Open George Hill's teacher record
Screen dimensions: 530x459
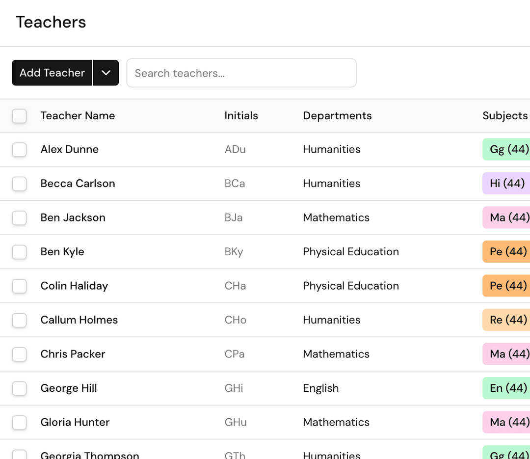click(69, 388)
